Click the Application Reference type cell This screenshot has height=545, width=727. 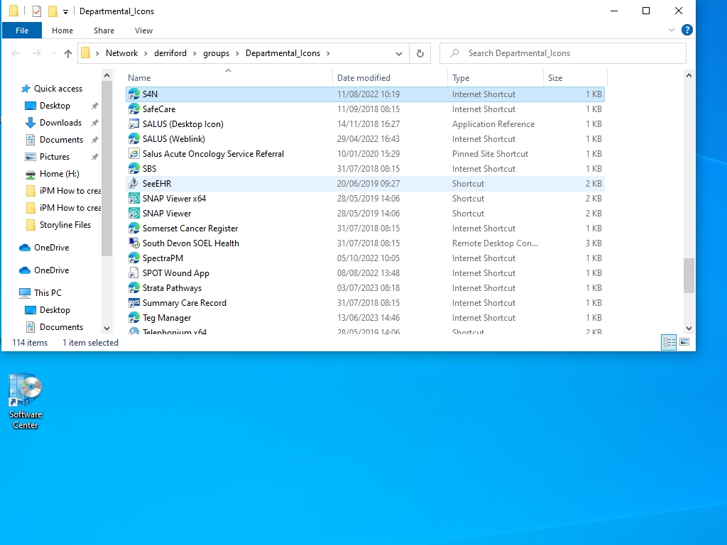point(493,123)
